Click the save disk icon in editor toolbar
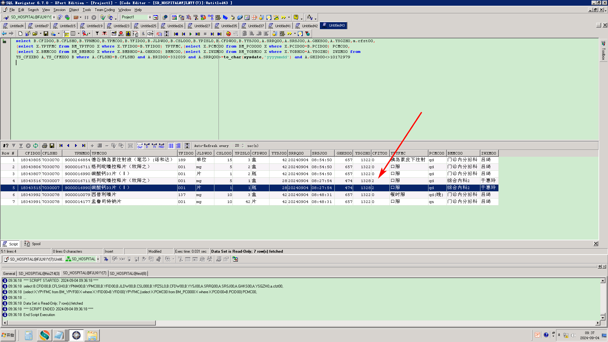This screenshot has height=342, width=608. (46, 34)
